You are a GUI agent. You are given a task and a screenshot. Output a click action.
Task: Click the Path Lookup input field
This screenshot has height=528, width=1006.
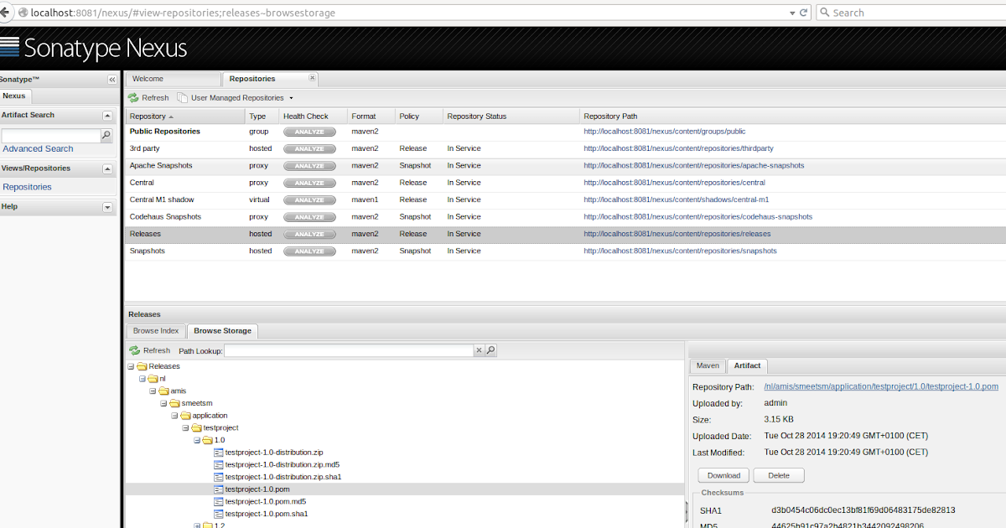coord(349,350)
